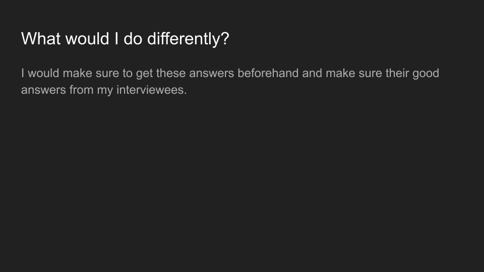Click the word "to" in the body text
The image size is (484, 272).
pyautogui.click(x=127, y=74)
